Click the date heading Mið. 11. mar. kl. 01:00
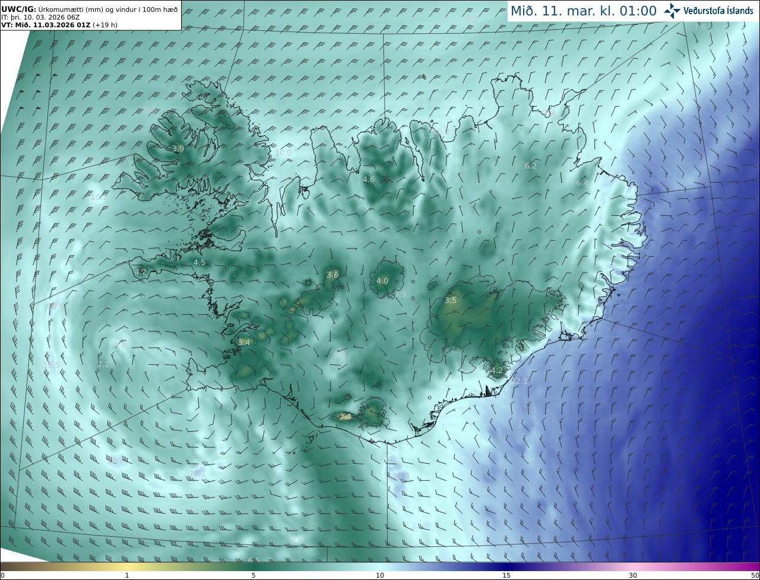The width and height of the screenshot is (760, 580). click(584, 11)
